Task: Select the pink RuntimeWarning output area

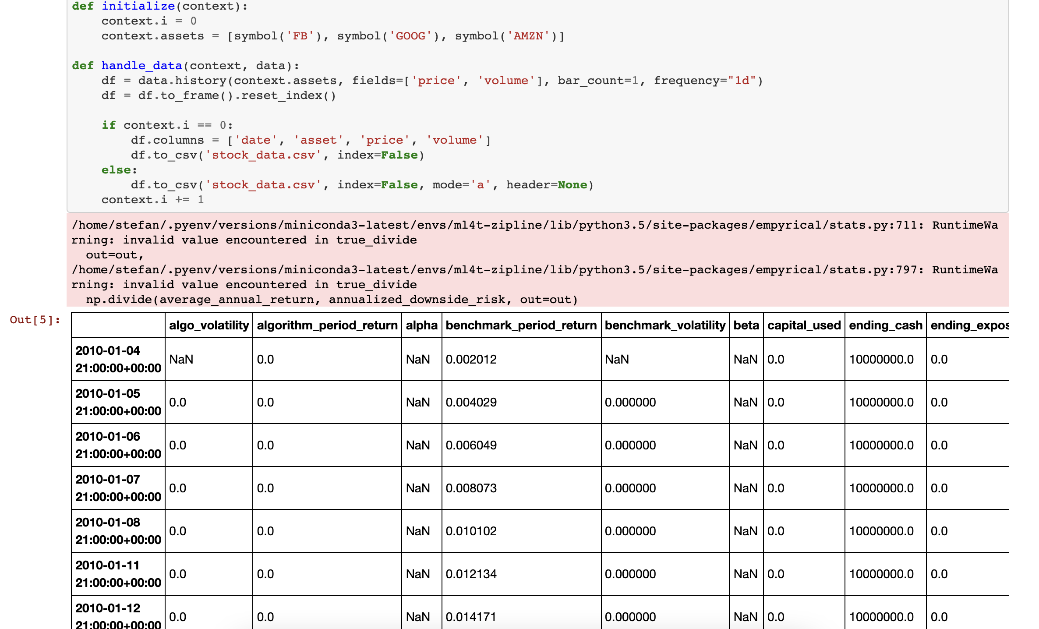Action: (x=526, y=261)
